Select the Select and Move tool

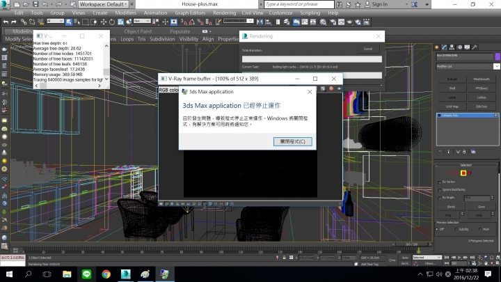[x=104, y=22]
